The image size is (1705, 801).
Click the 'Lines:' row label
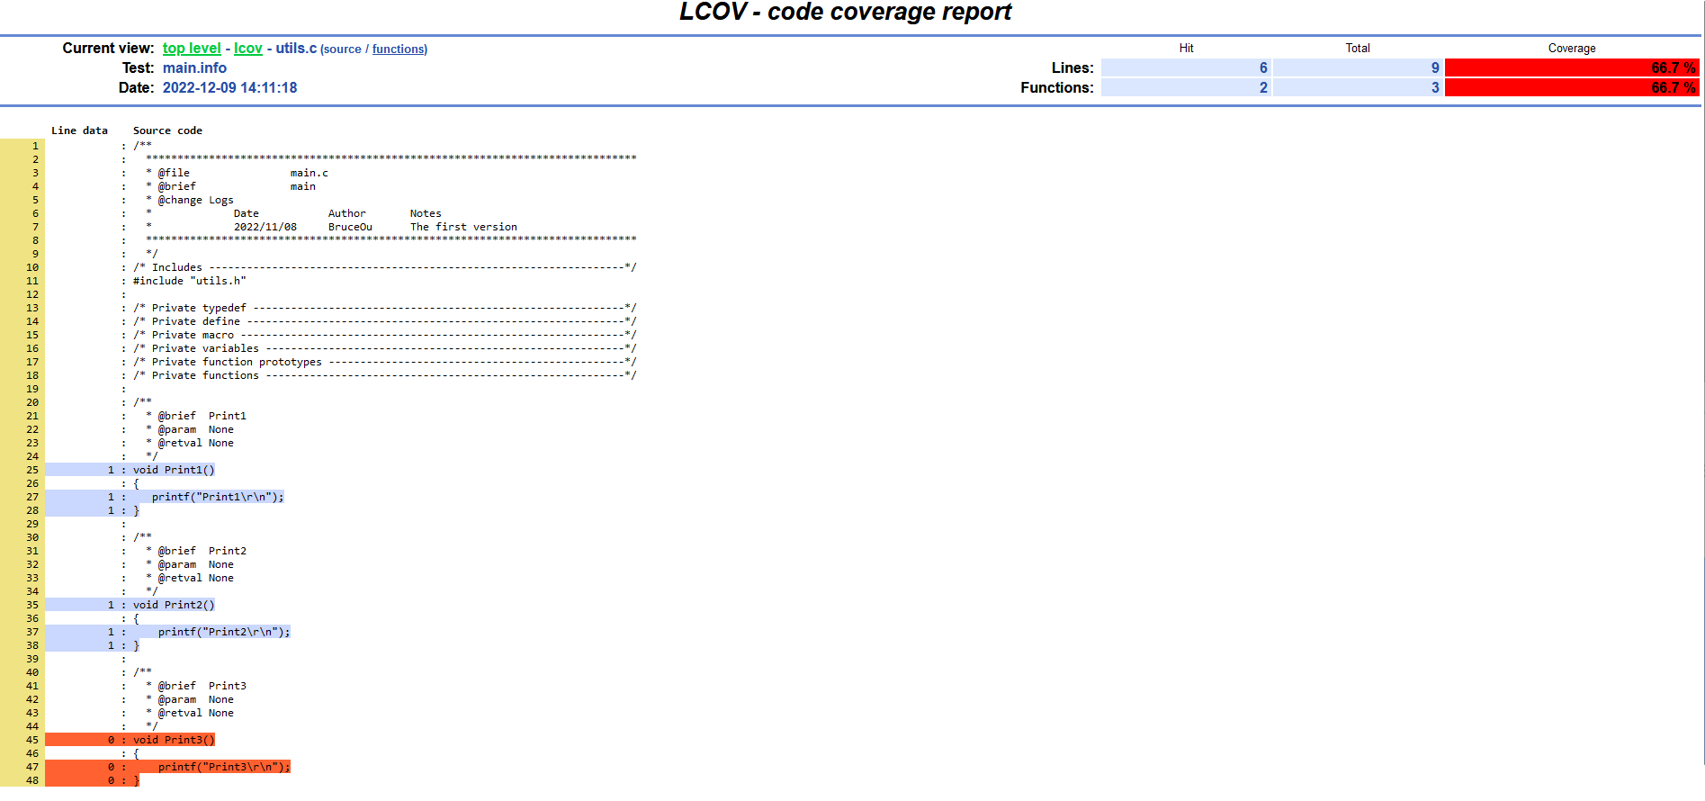1072,68
